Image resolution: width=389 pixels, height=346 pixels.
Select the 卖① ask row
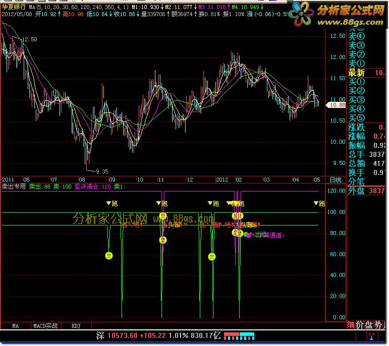tap(367, 64)
